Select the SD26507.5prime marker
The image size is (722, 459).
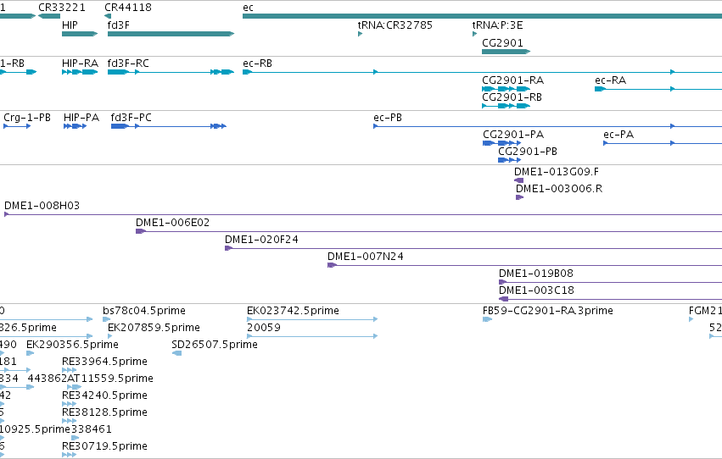[x=176, y=353]
